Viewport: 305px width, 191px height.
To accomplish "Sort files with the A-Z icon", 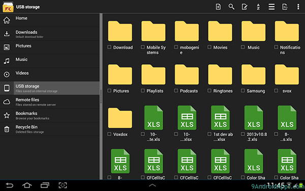I will tap(258, 7).
